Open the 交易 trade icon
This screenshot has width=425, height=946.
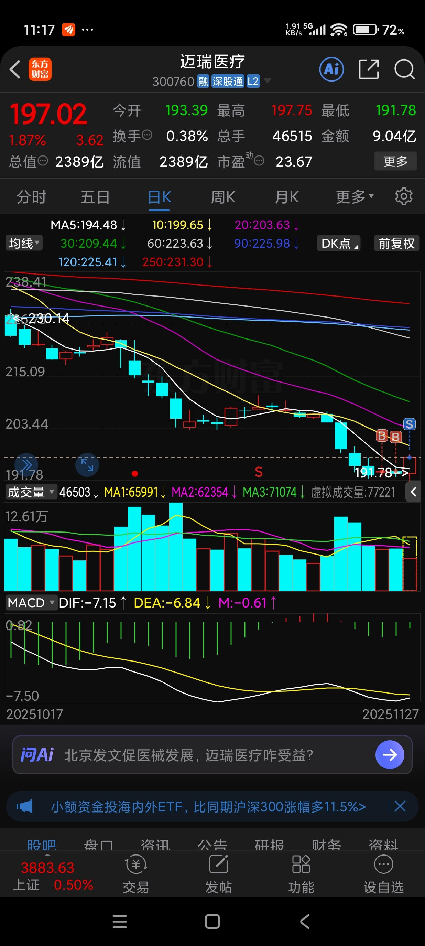coord(136,874)
